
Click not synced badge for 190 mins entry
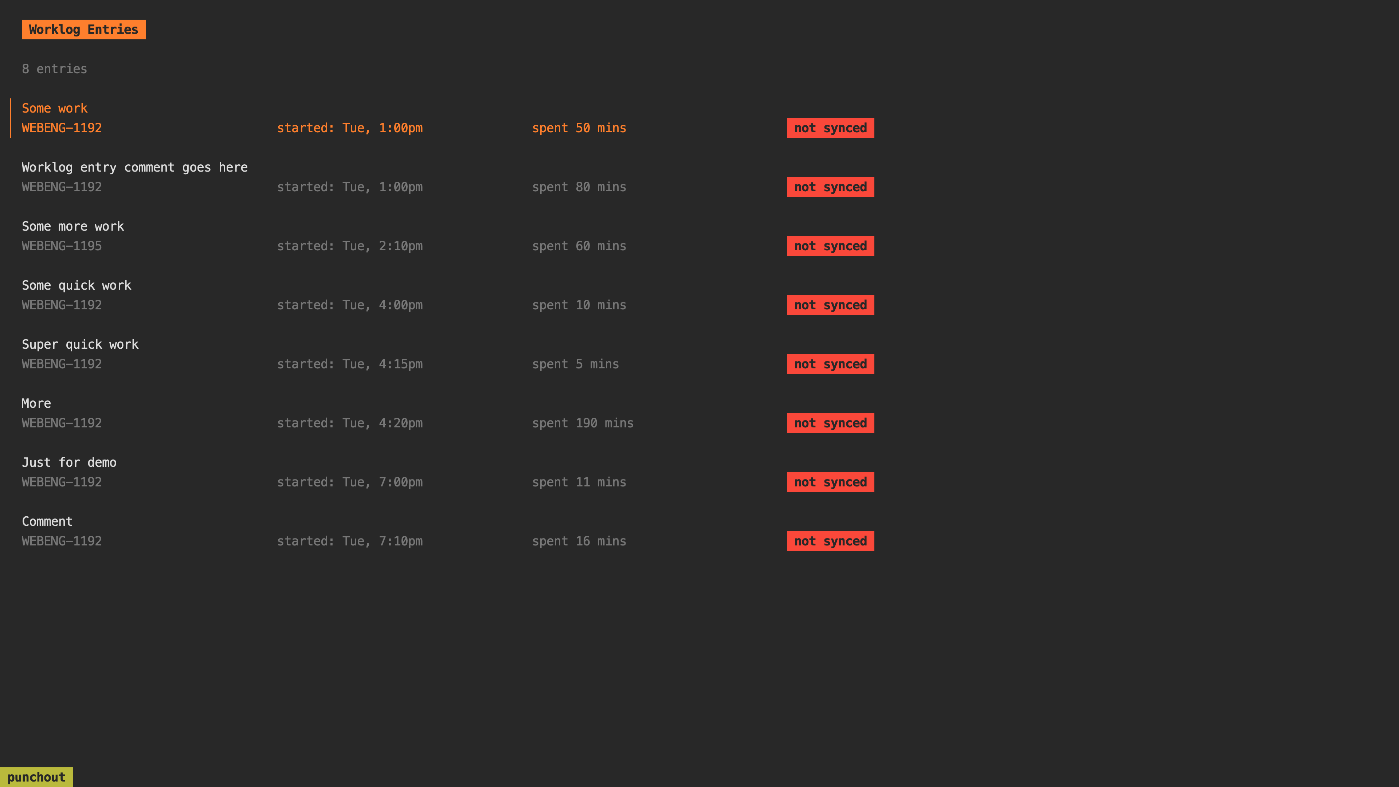[x=830, y=423]
